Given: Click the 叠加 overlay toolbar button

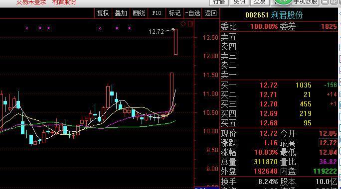Looking at the screenshot, I should [121, 13].
